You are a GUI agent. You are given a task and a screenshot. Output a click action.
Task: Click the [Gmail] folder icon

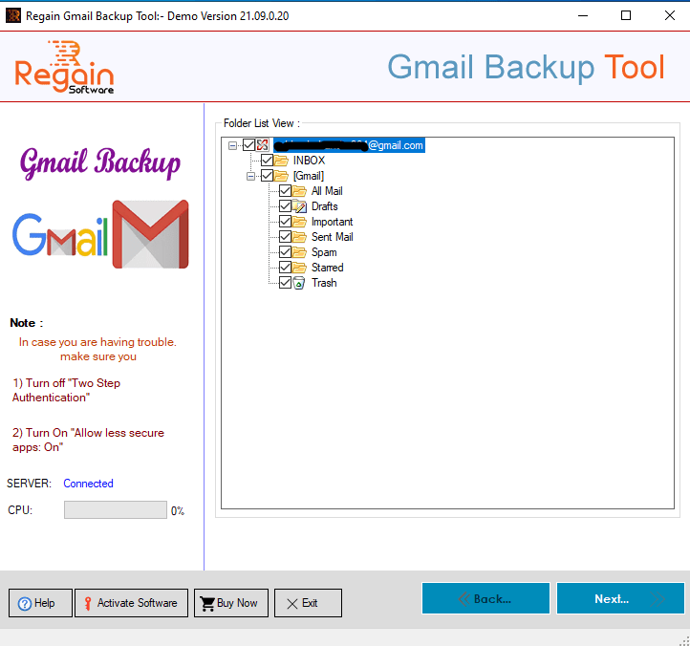281,176
